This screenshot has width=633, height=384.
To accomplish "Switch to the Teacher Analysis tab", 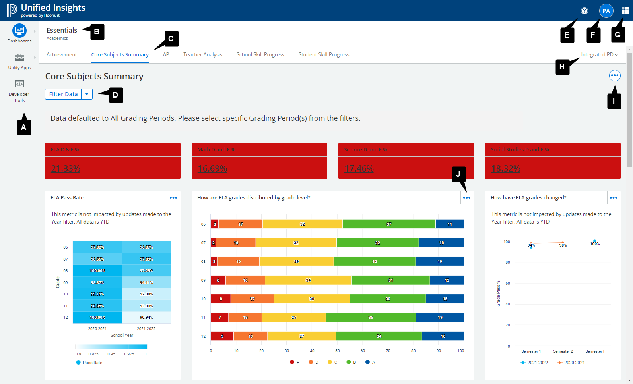I will pyautogui.click(x=202, y=55).
